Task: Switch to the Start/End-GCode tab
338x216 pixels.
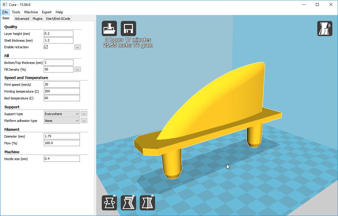Action: [x=58, y=19]
